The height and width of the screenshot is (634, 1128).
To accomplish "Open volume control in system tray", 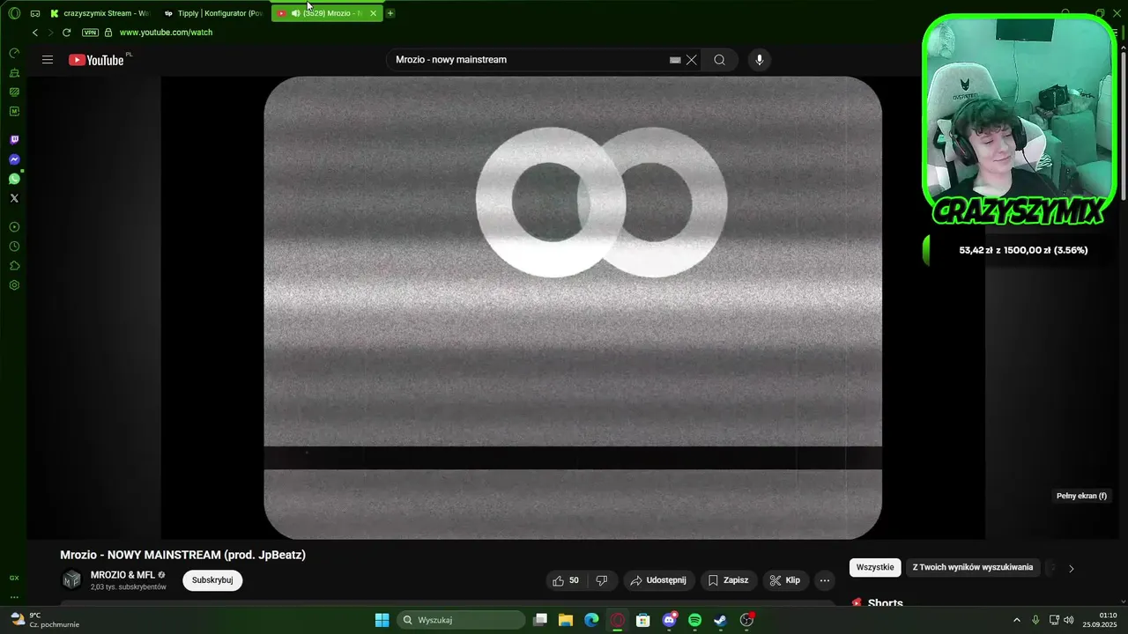I will click(x=1068, y=620).
